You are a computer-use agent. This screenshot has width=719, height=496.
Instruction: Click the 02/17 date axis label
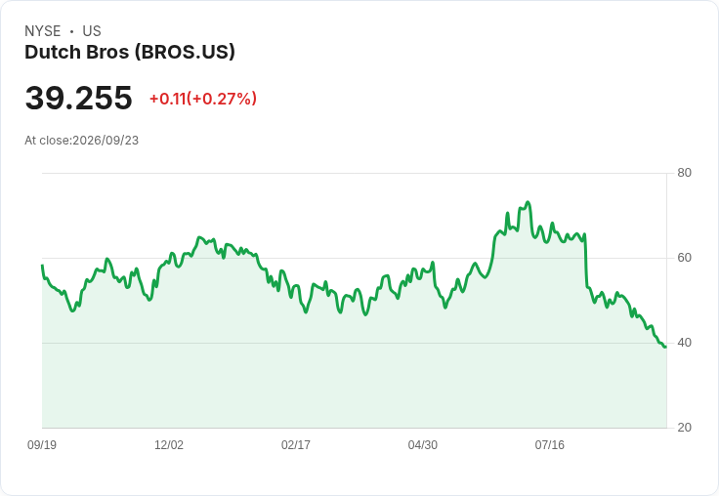click(x=296, y=445)
